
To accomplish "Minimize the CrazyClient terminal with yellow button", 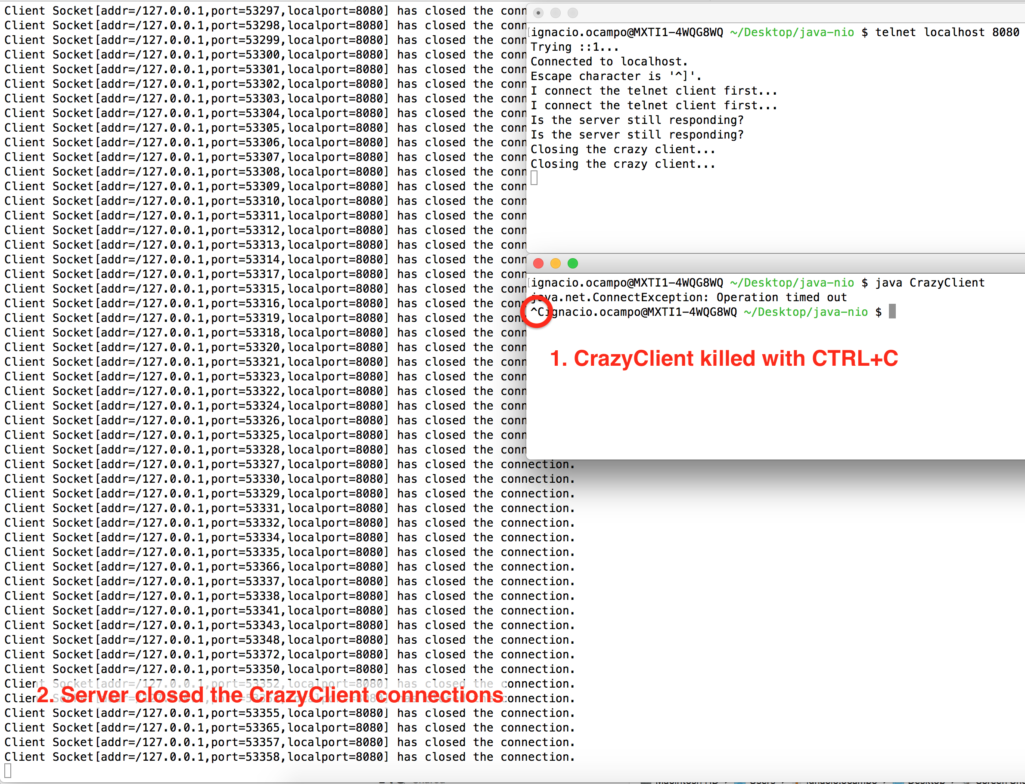I will 555,263.
